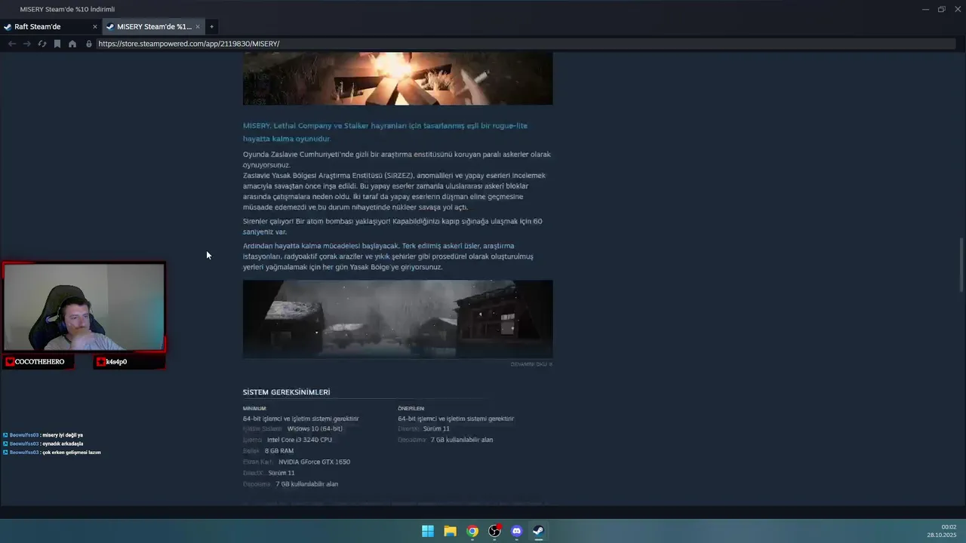Close the MISERY Steam'de tab

click(198, 26)
